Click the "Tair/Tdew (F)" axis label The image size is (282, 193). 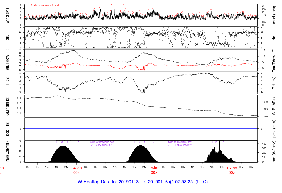[x=7, y=60]
